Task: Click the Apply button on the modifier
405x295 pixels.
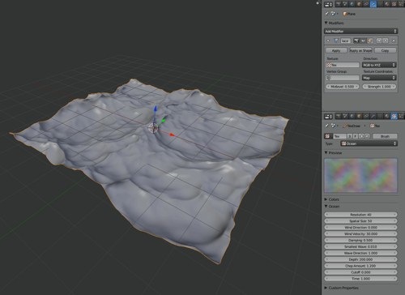Action: (336, 50)
